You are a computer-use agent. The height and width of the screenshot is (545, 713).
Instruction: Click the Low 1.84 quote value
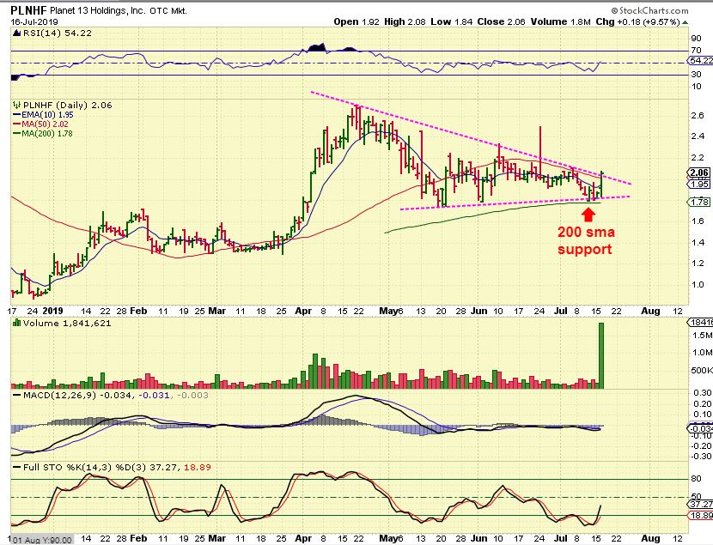click(452, 21)
